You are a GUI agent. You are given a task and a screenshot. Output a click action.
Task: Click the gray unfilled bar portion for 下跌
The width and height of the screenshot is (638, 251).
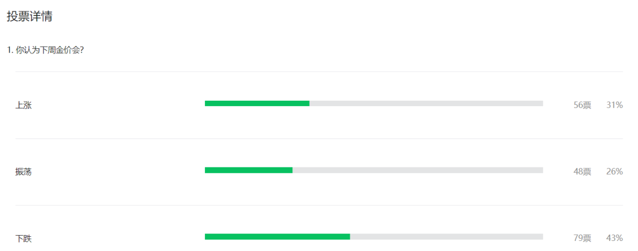pyautogui.click(x=447, y=237)
